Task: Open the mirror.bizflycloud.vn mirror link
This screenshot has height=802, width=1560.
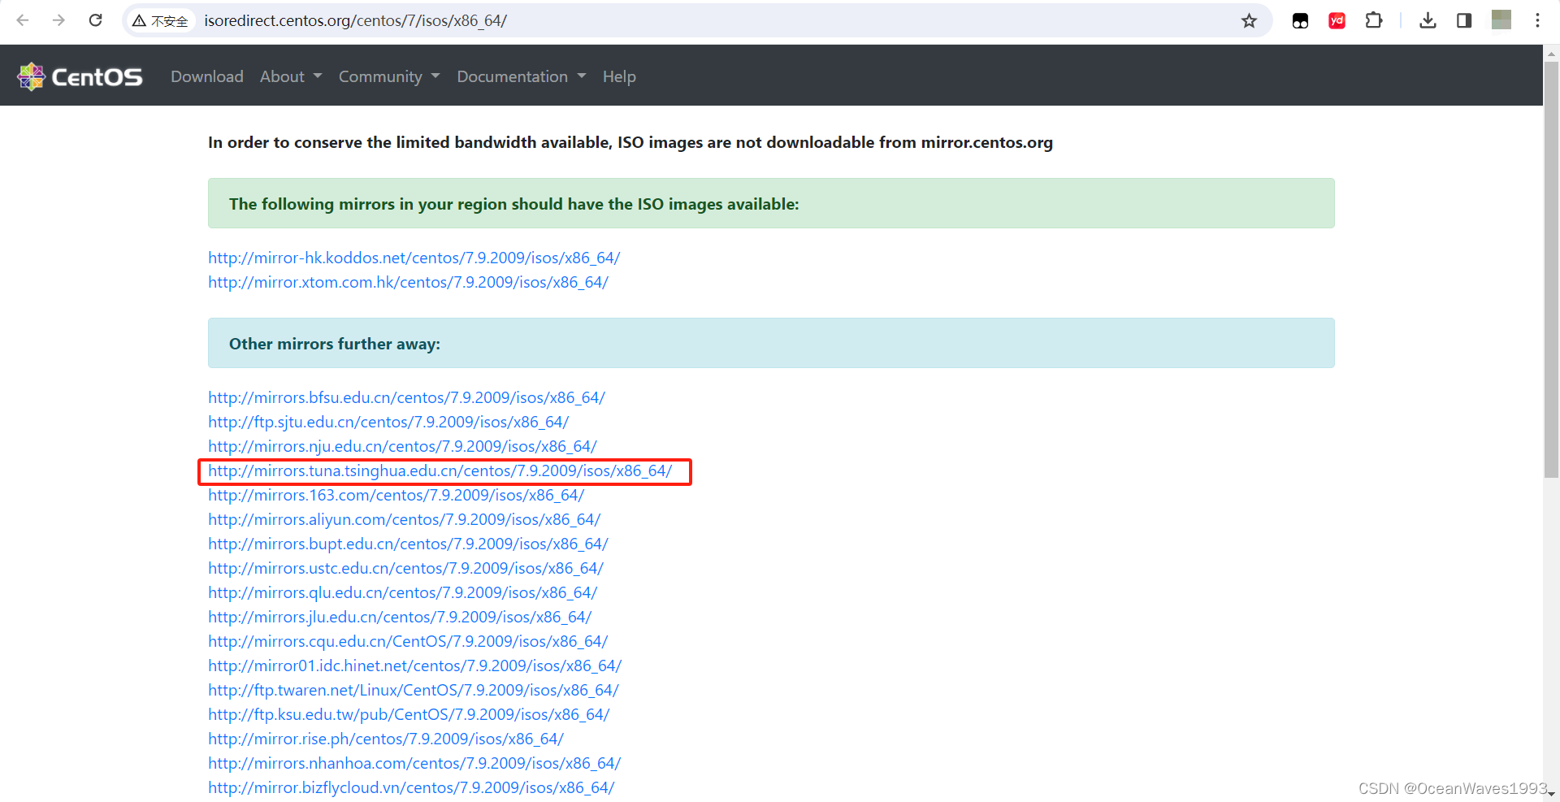Action: 411,787
